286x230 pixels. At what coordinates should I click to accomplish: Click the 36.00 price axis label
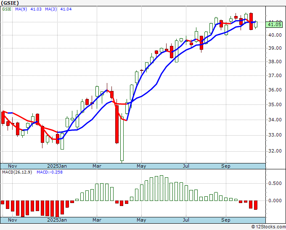275,90
